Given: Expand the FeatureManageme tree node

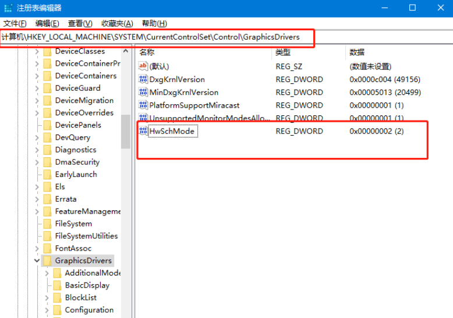Looking at the screenshot, I should click(x=37, y=211).
